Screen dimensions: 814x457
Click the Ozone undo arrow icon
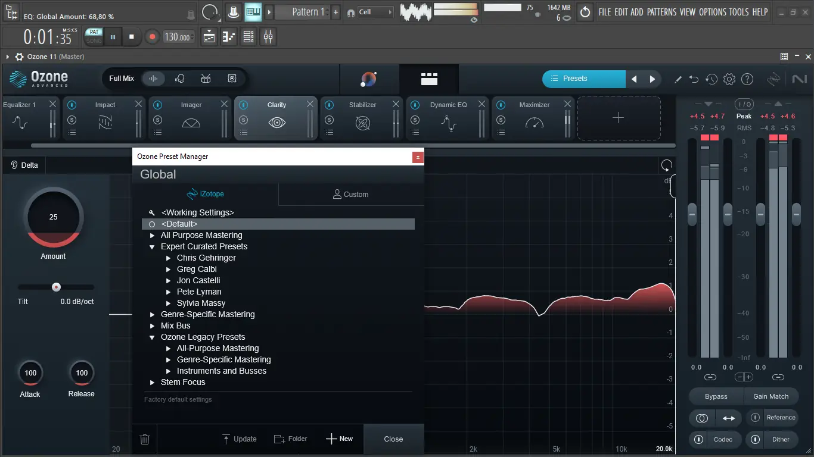pos(694,79)
